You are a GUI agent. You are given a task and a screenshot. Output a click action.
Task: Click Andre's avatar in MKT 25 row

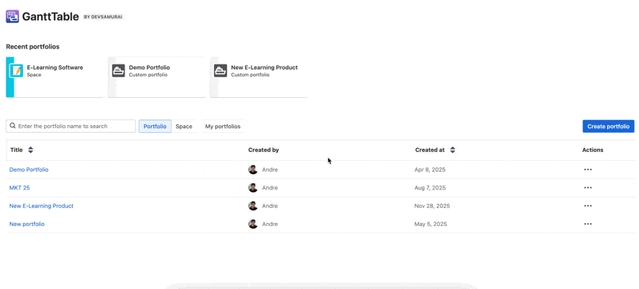click(x=253, y=188)
